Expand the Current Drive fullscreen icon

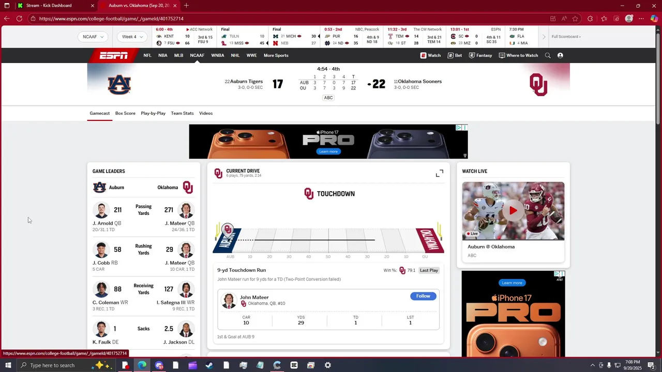click(x=440, y=173)
